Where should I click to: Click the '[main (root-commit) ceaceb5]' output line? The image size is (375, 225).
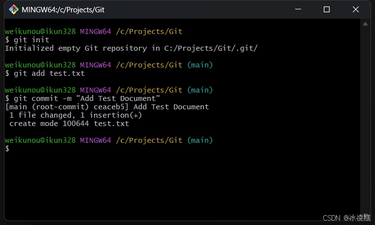point(107,107)
